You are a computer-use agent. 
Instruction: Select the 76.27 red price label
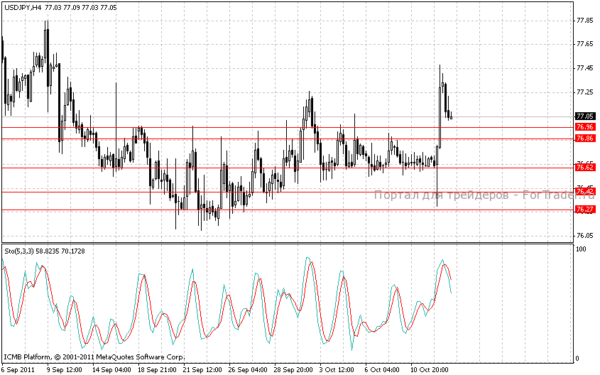point(584,210)
